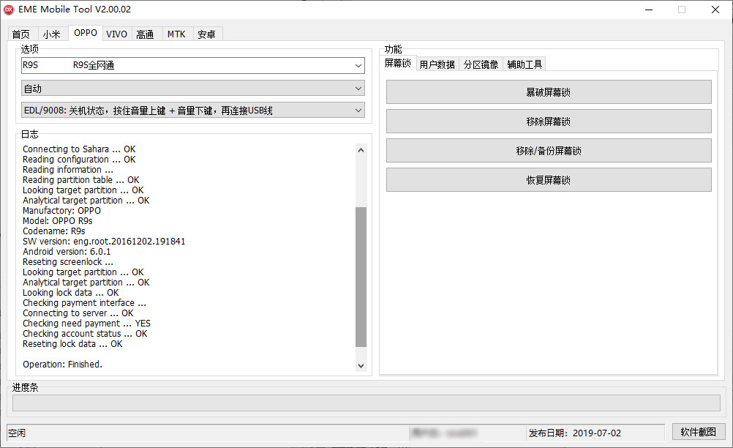The height and width of the screenshot is (448, 733).
Task: Click 'Reseting screenlock ...' log line
Action: tap(68, 262)
